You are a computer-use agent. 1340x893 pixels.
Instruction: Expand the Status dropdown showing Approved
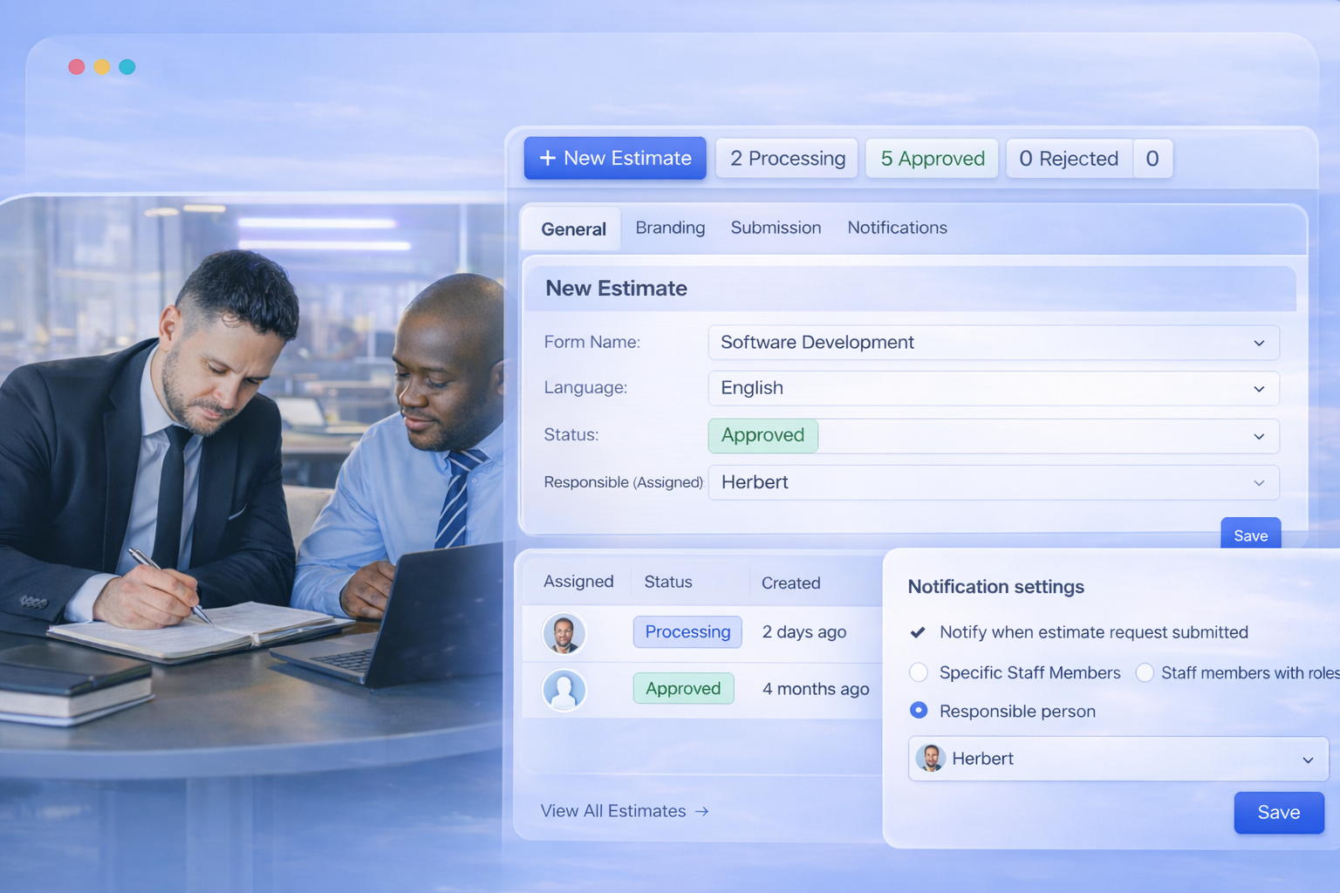tap(994, 436)
